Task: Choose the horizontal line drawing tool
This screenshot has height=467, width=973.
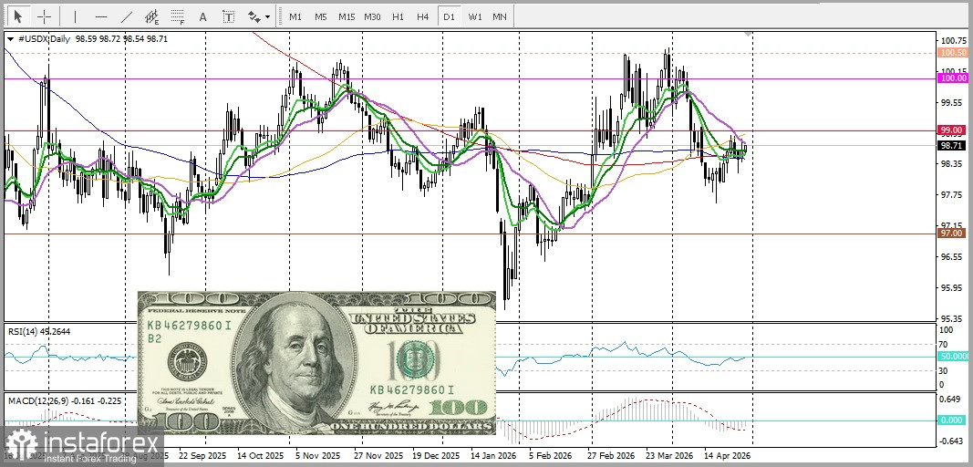Action: coord(101,16)
